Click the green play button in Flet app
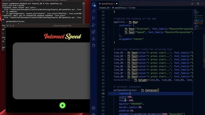The image size is (205, 115). pyautogui.click(x=62, y=105)
